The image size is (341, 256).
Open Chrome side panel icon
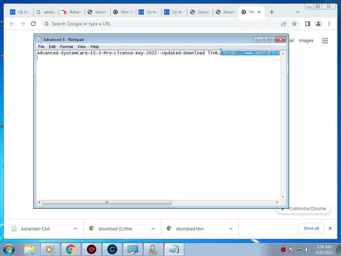(307, 24)
